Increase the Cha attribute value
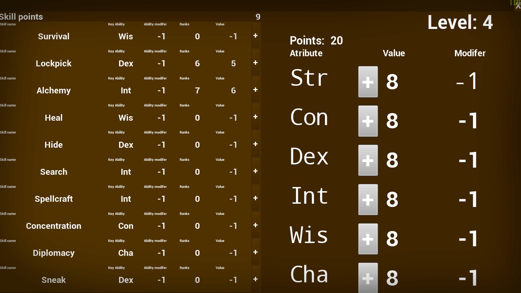This screenshot has height=293, width=521. [x=368, y=278]
